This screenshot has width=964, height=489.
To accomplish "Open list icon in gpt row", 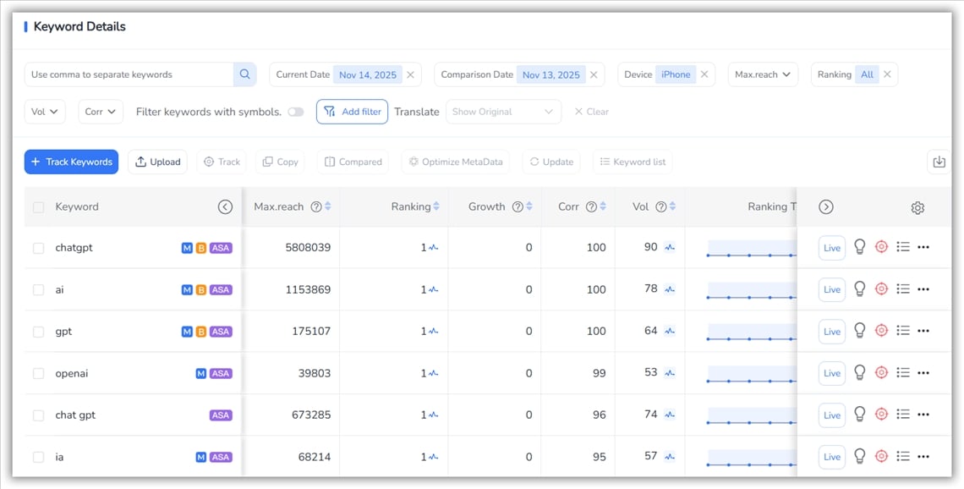I will pos(902,331).
